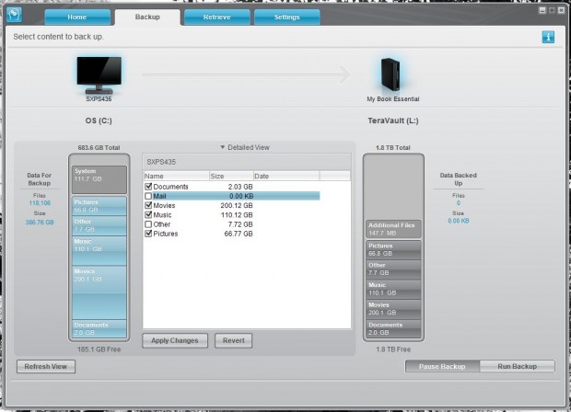The image size is (571, 412).
Task: Uncheck the Documents checkbox
Action: [149, 187]
